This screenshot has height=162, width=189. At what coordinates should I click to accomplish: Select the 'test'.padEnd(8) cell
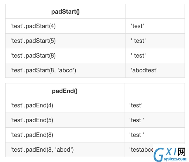point(65,135)
